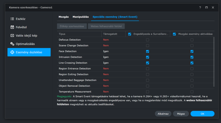This screenshot has height=123, width=221.
Task: Confirm settings with the OK button
Action: [x=202, y=114]
